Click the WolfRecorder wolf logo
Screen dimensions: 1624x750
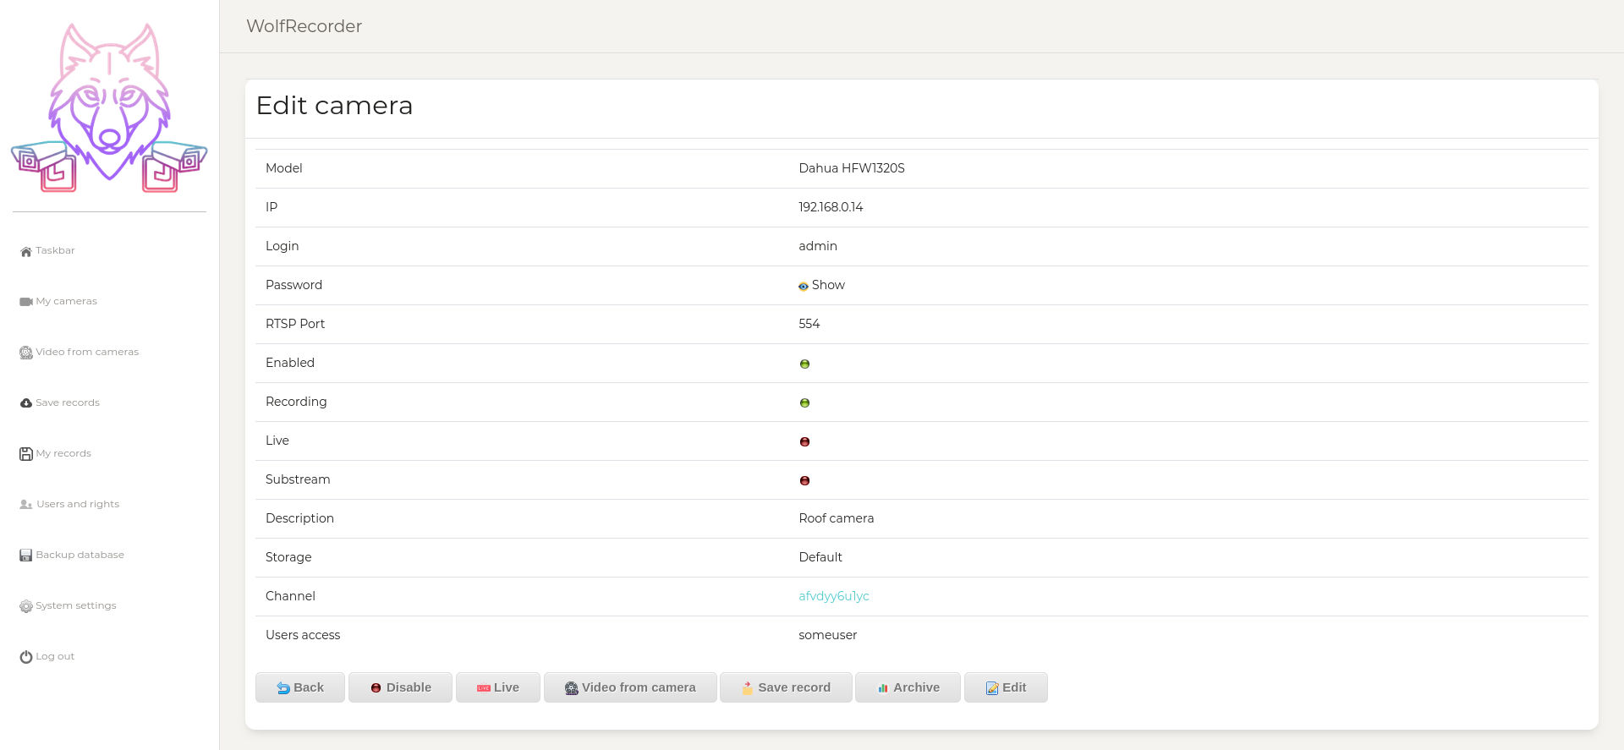109,108
